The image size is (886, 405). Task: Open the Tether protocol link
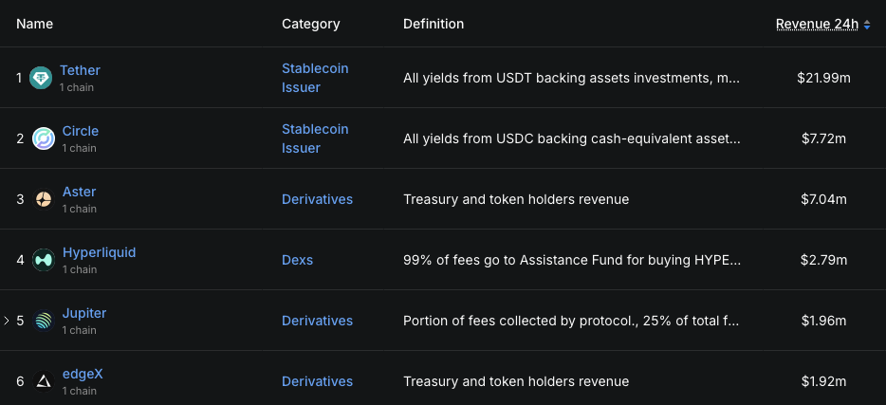click(80, 70)
